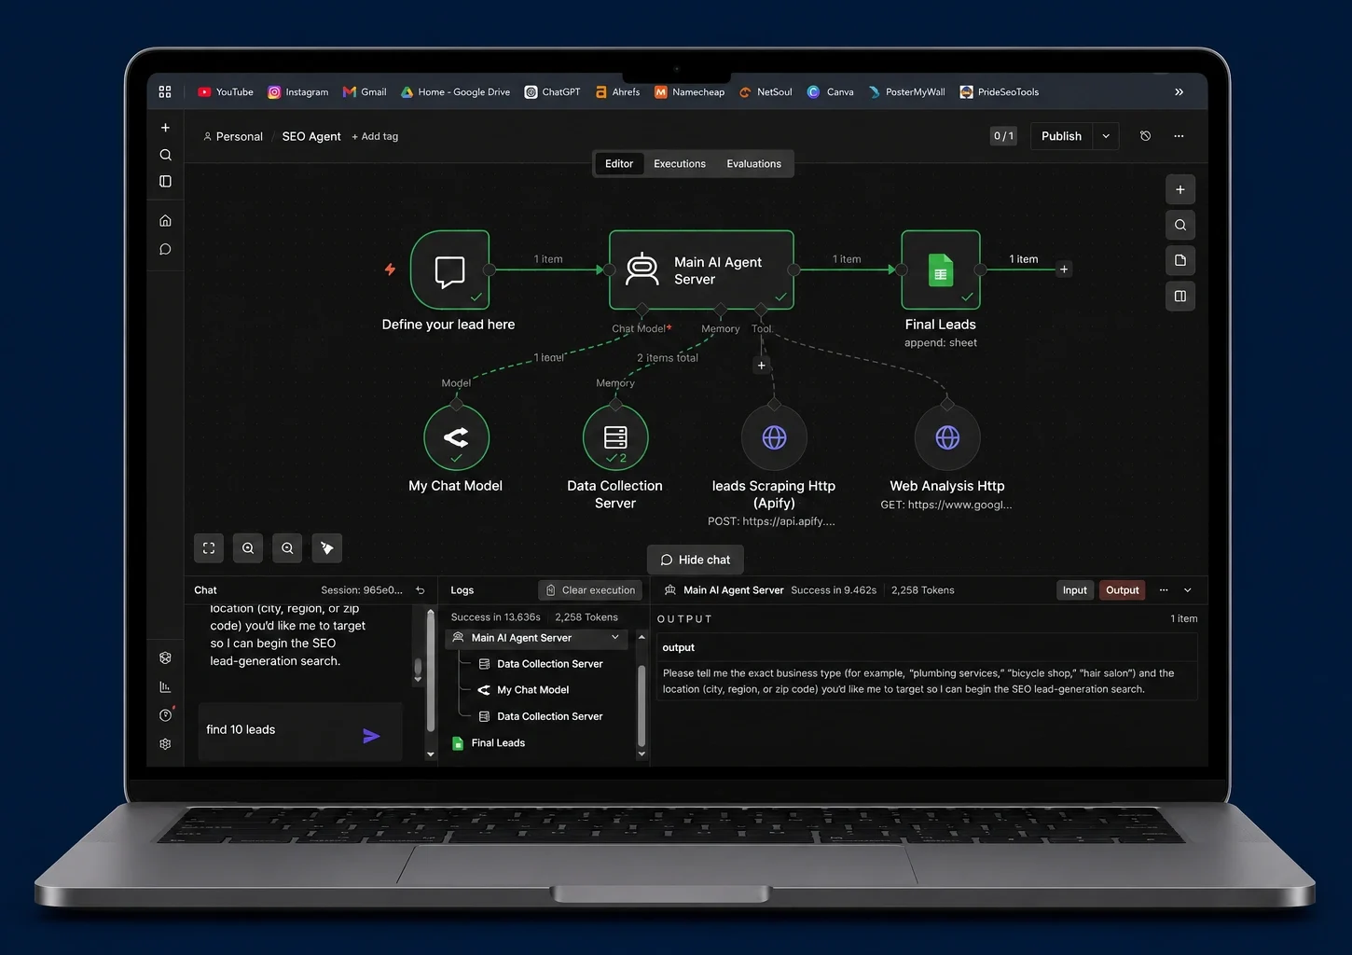This screenshot has width=1352, height=955.
Task: Select the Web Analysis Http node
Action: (947, 437)
